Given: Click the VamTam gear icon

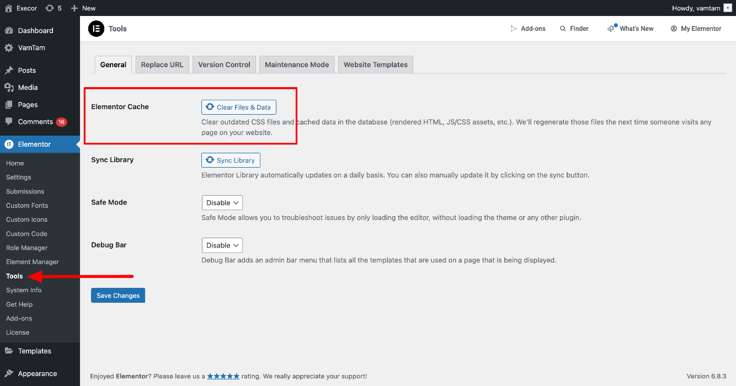Looking at the screenshot, I should coord(9,47).
